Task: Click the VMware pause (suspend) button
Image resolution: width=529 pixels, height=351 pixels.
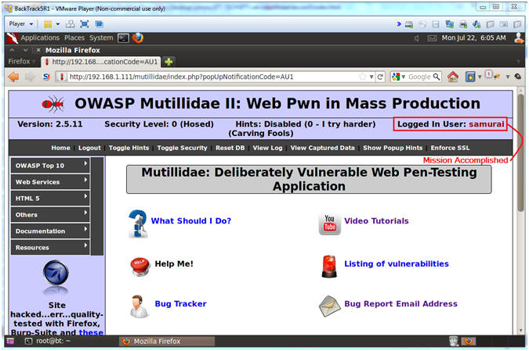Action: (48, 24)
